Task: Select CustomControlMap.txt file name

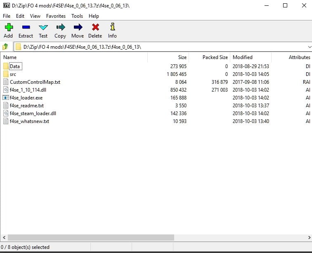Action: (x=35, y=82)
